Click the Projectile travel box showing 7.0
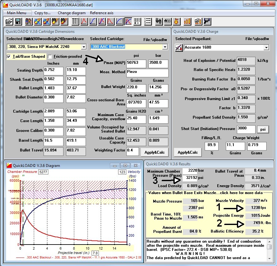 pos(95,253)
